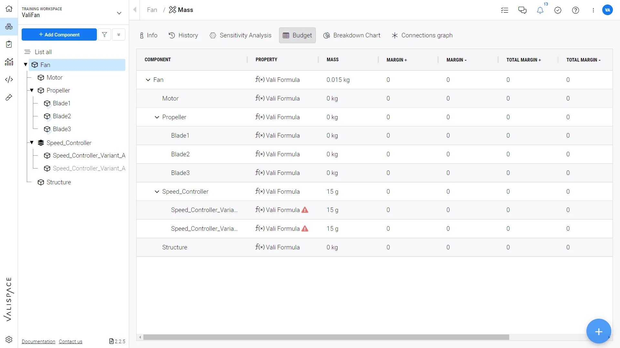
Task: Click the help question mark icon
Action: [575, 10]
